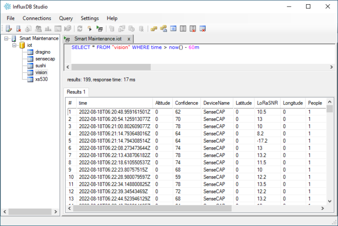Click the bar chart statistics icon
Viewport: 338px width, 226px height.
[x=48, y=29]
